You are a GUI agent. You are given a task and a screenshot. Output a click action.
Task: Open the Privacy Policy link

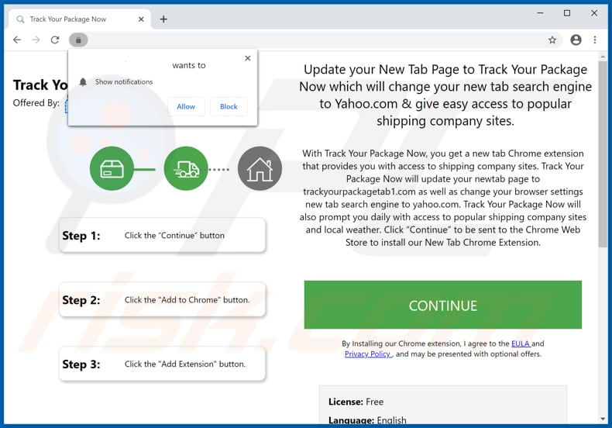tap(368, 354)
